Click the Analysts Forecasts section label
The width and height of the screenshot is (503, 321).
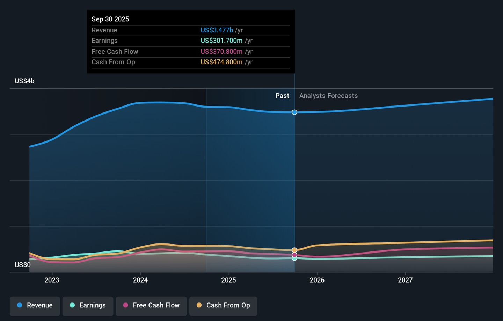328,96
